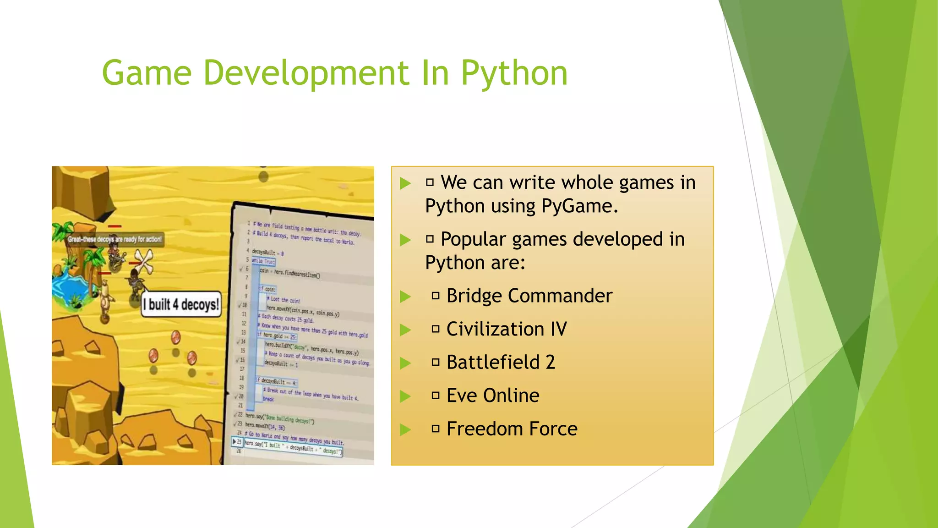Click the game screenshot image
938x528 pixels.
pyautogui.click(x=213, y=316)
